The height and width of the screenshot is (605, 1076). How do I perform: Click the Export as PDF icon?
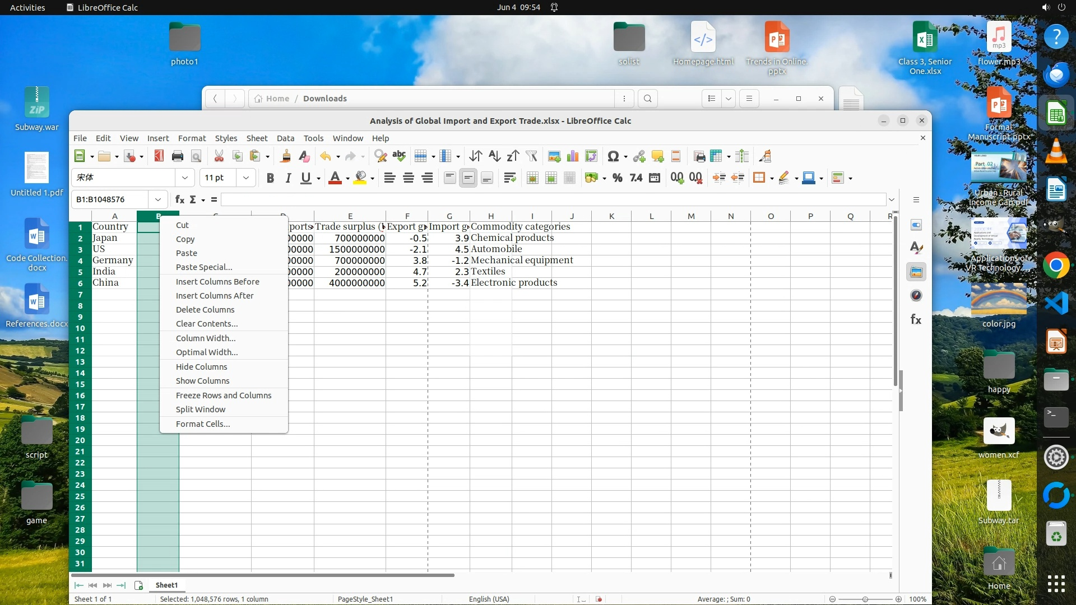point(159,156)
